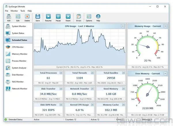
Task: Click the Delete toolbar icon
Action: point(27,18)
